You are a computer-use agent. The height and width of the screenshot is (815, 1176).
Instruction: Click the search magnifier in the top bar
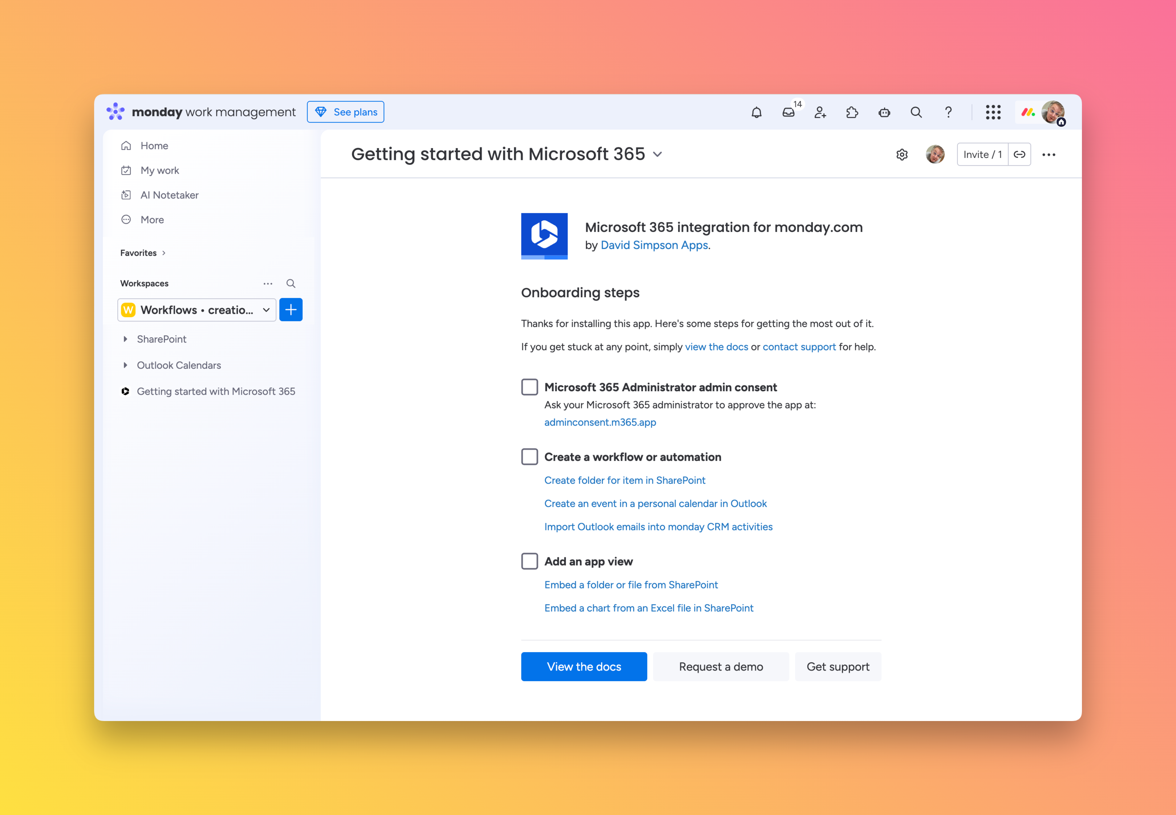pos(916,112)
